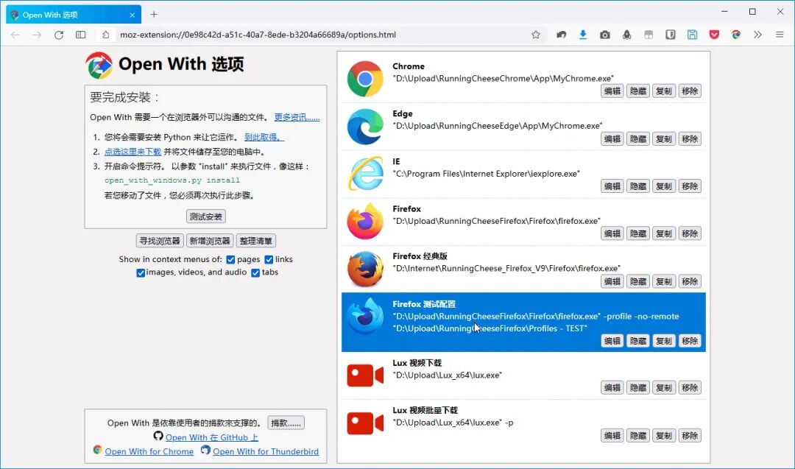The image size is (795, 469).
Task: Open the Open With for Thunderbird link
Action: pos(266,451)
